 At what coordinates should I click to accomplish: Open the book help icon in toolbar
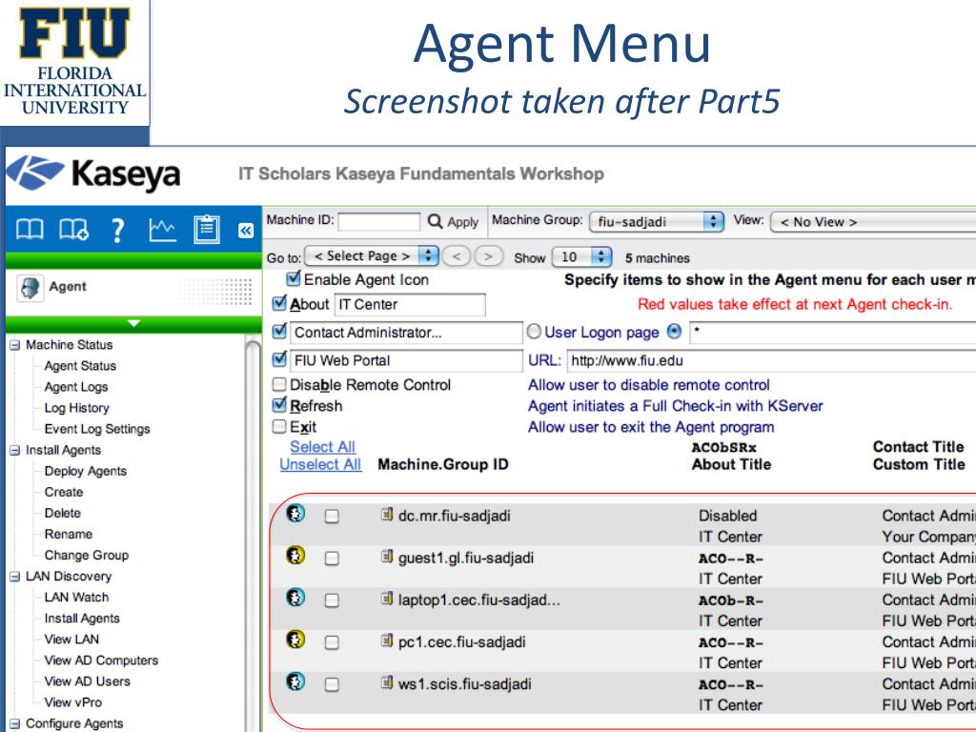click(30, 230)
